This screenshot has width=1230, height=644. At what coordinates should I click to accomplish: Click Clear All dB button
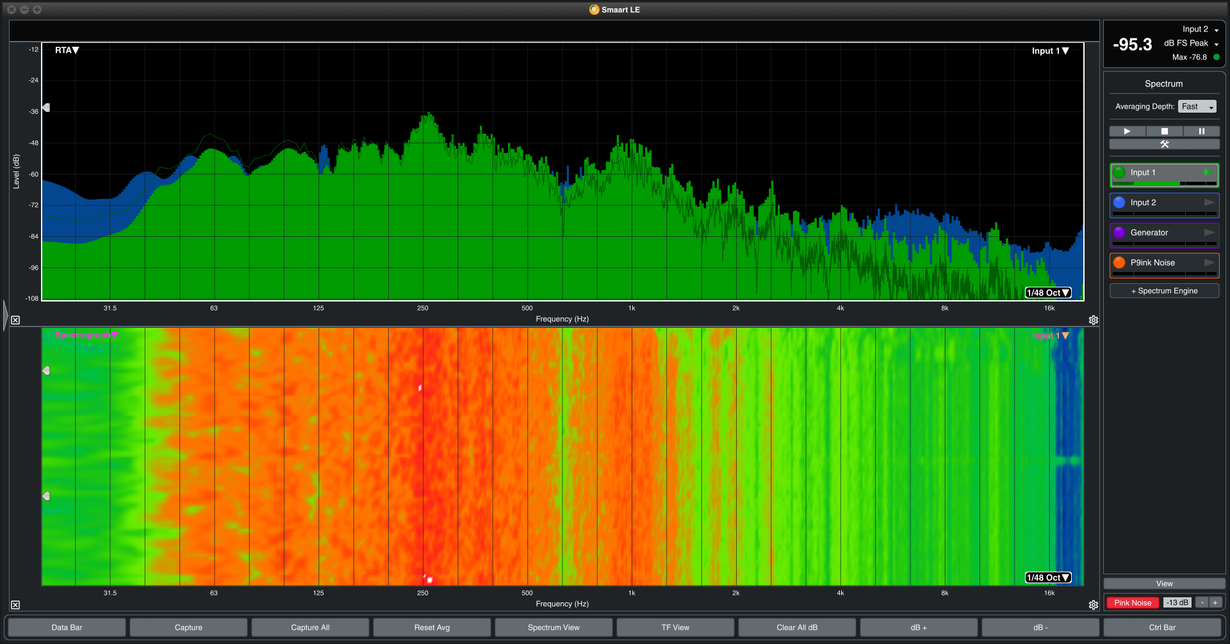click(797, 627)
